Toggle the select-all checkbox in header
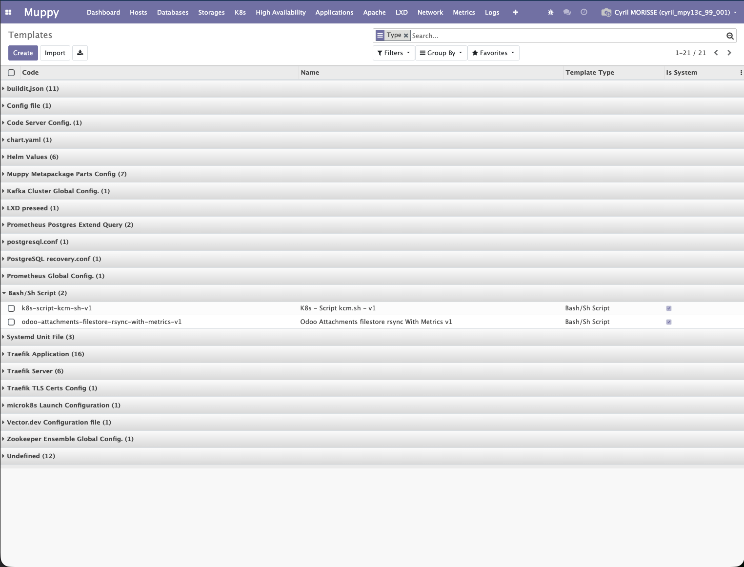Viewport: 744px width, 567px height. (11, 73)
